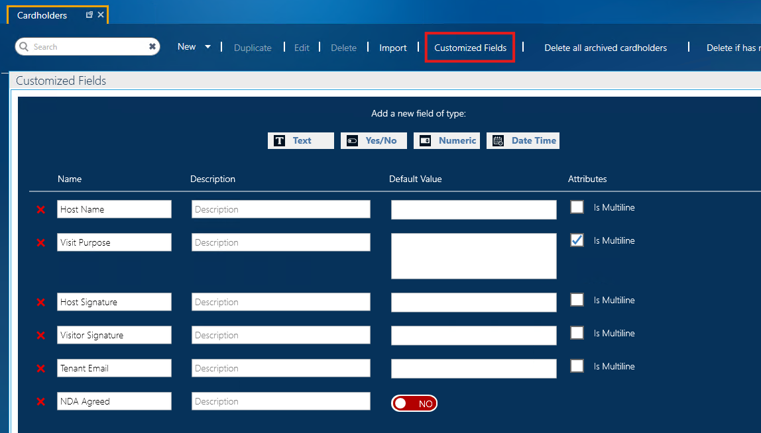Click Default Value box for Host Name
This screenshot has width=761, height=433.
(x=474, y=210)
